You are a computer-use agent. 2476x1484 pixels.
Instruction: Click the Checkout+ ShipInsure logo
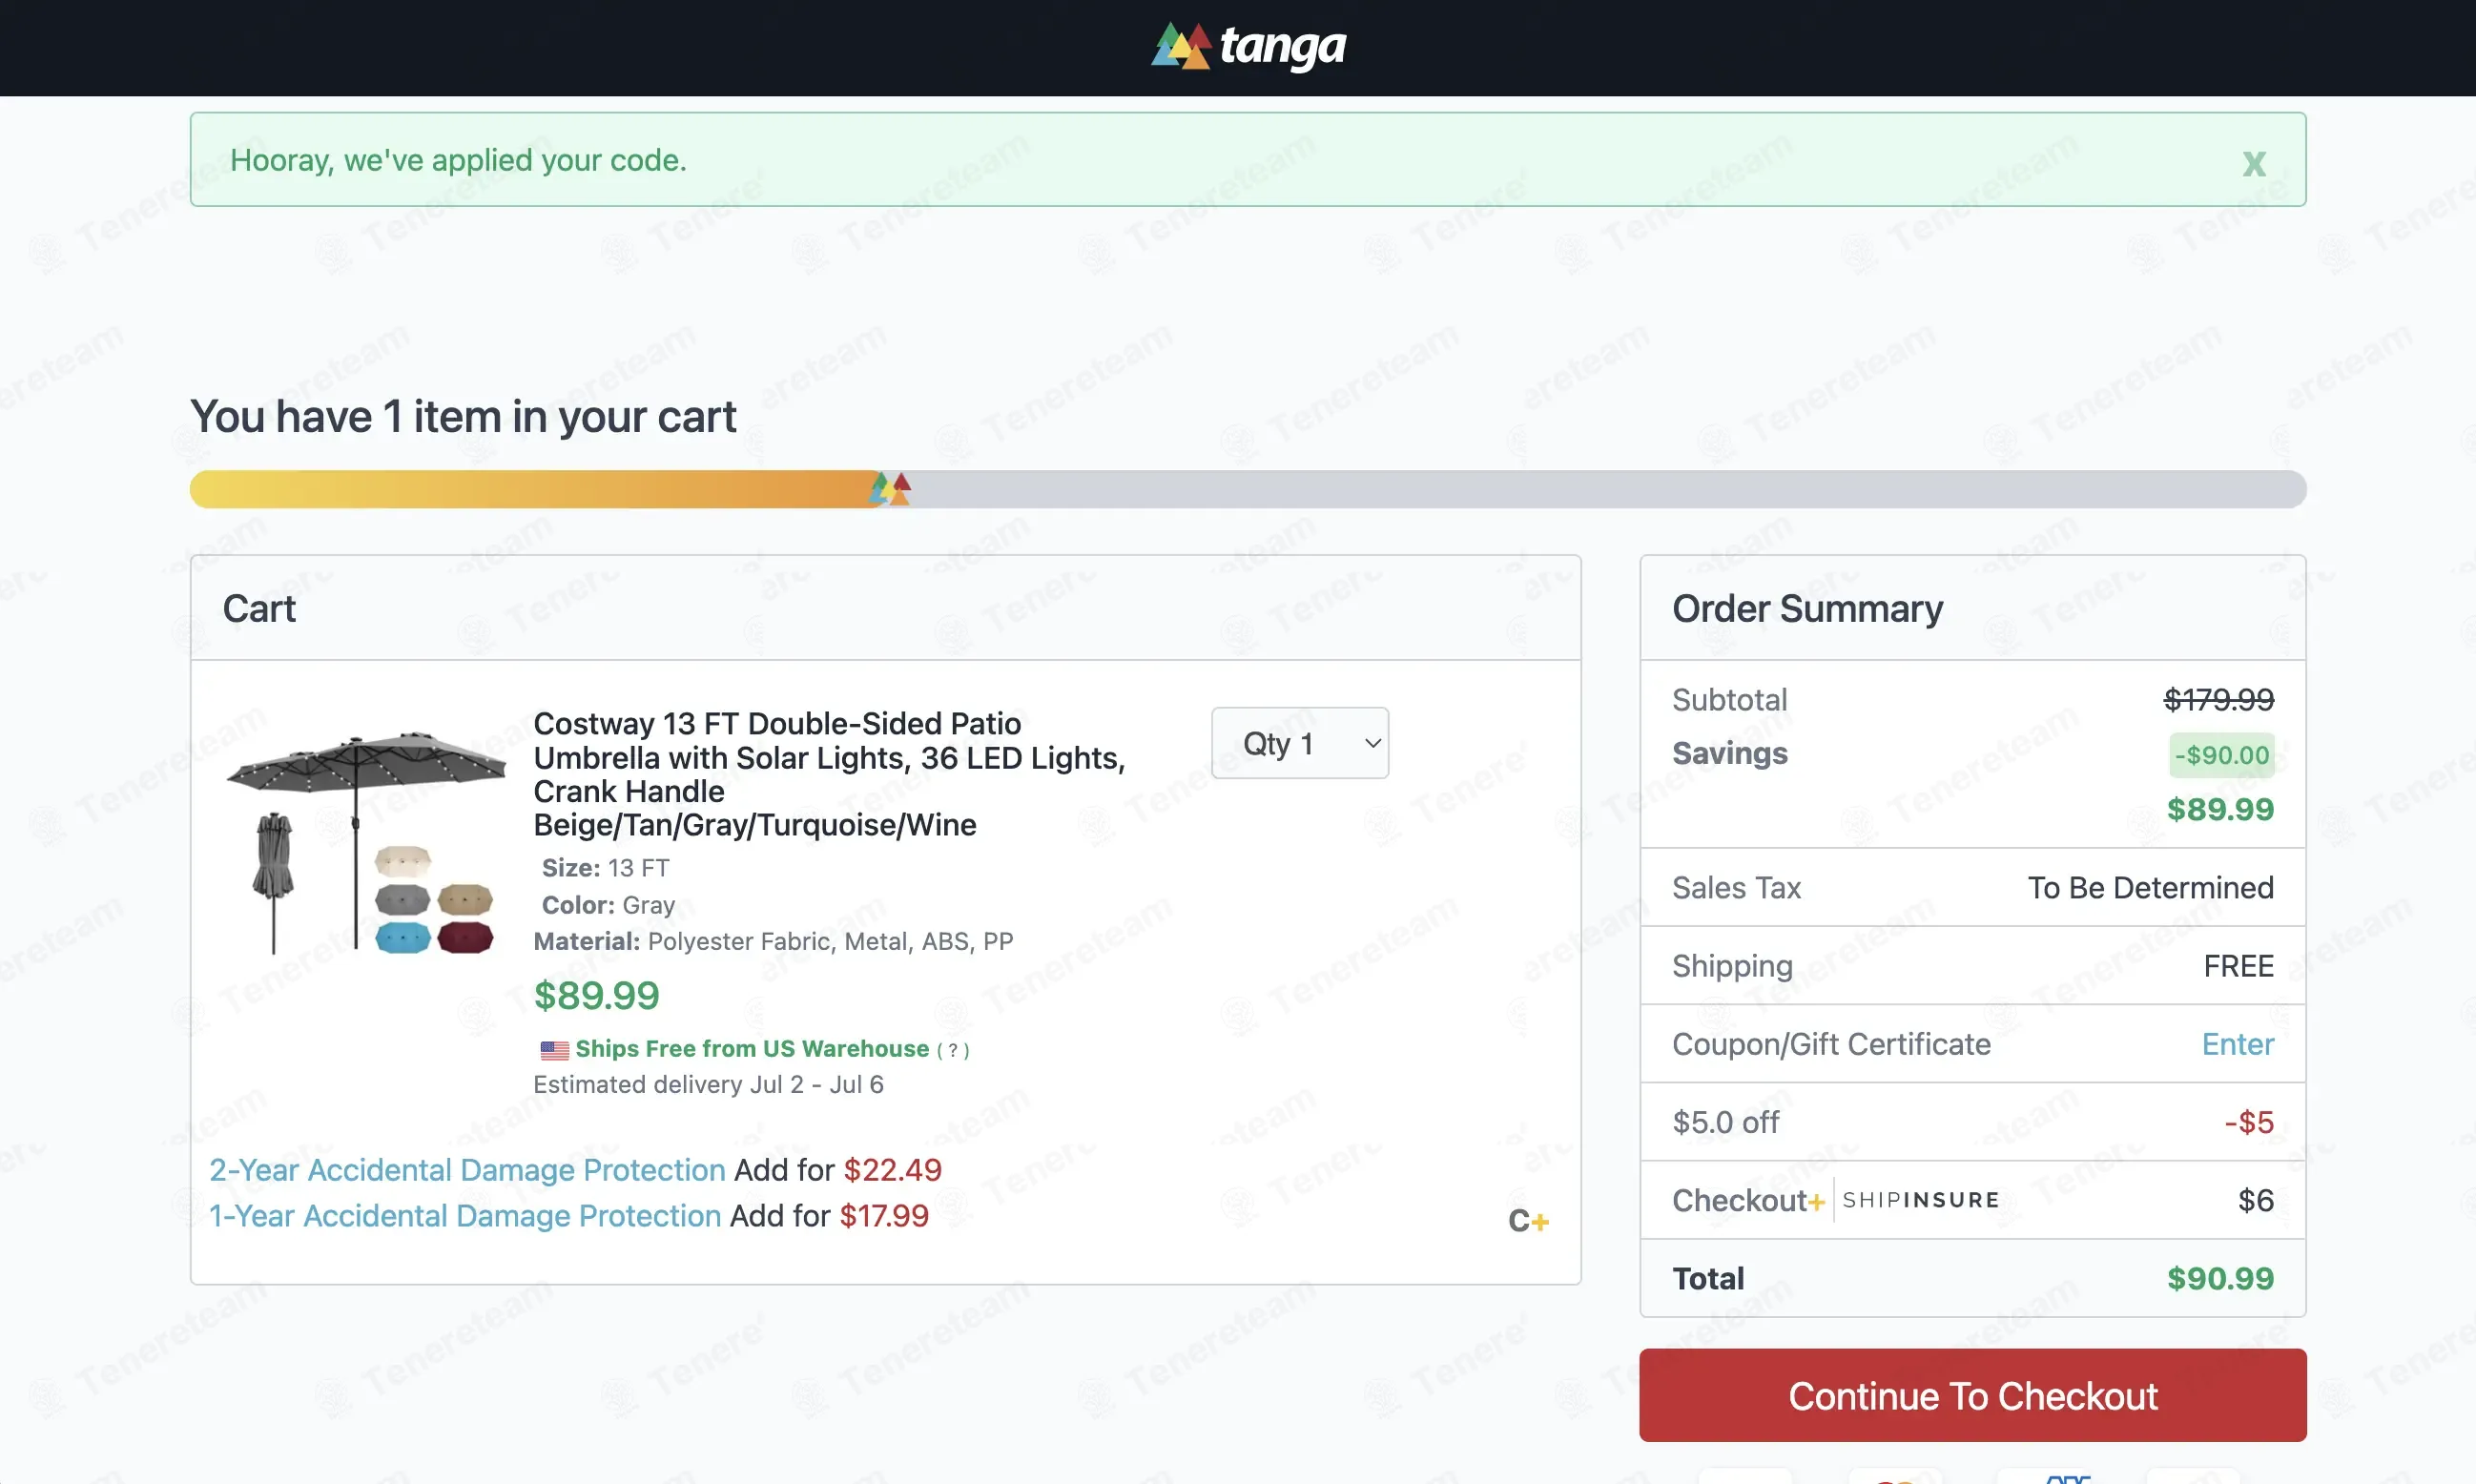tap(1836, 1200)
